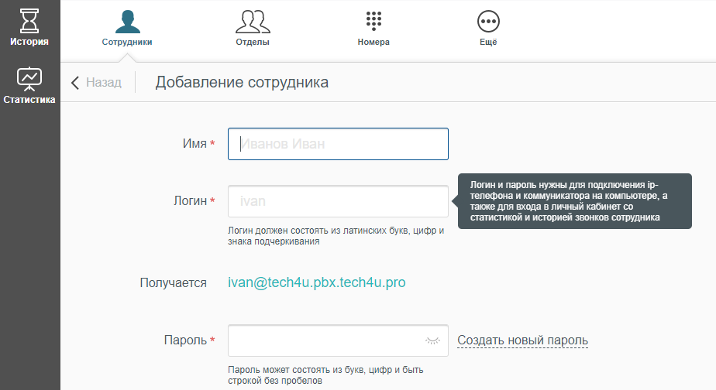Screen dimensions: 716x390
Task: Click the Сотрудники single person icon
Action: [x=127, y=20]
